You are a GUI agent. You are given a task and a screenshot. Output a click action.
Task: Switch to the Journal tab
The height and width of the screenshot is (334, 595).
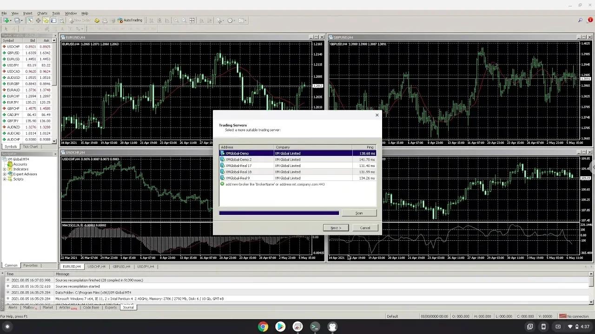click(128, 307)
